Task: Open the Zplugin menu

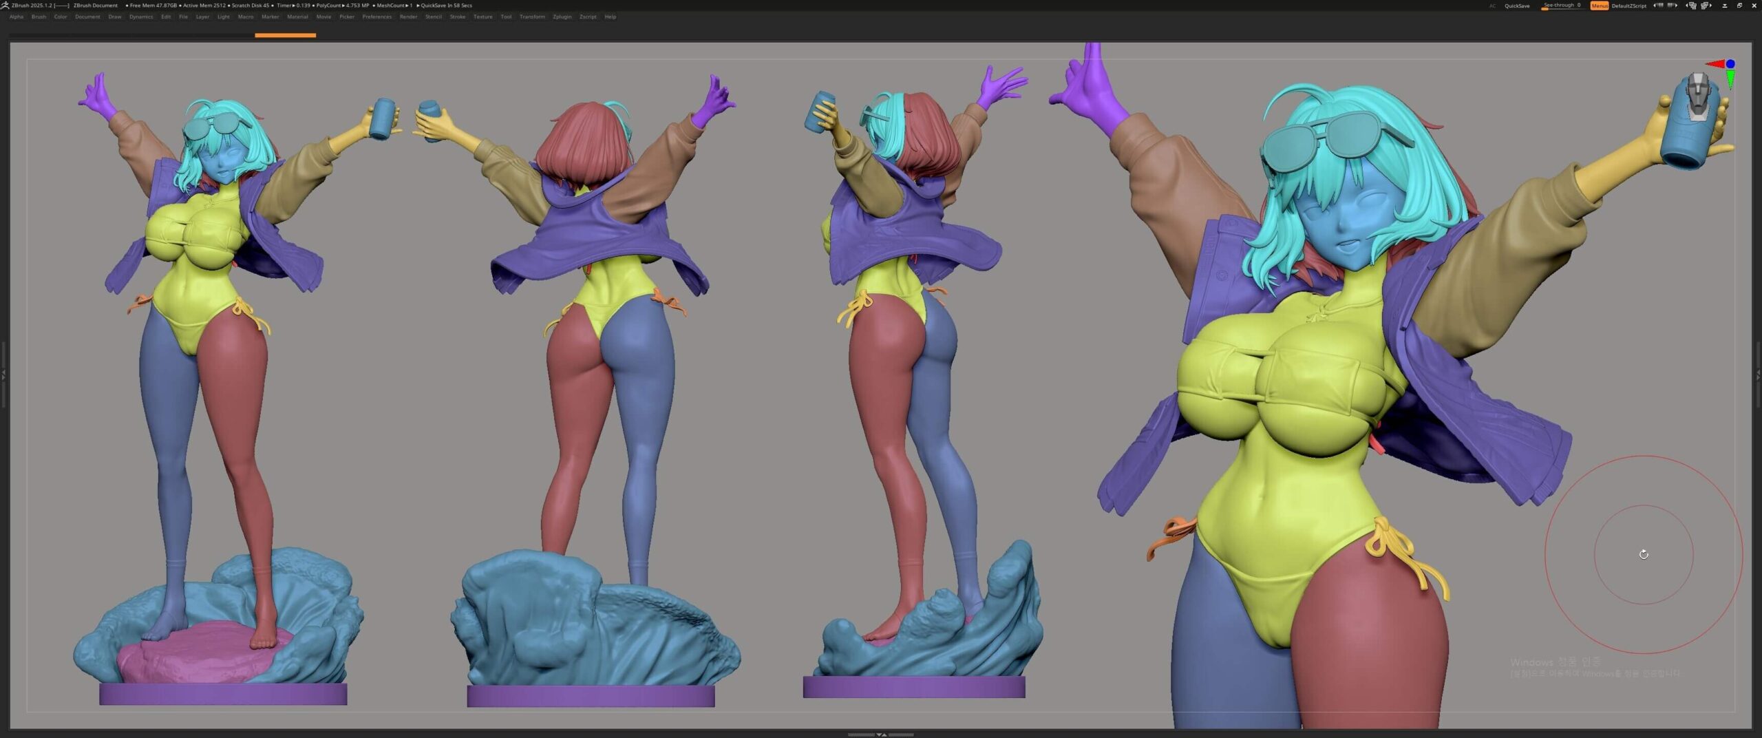Action: point(562,17)
